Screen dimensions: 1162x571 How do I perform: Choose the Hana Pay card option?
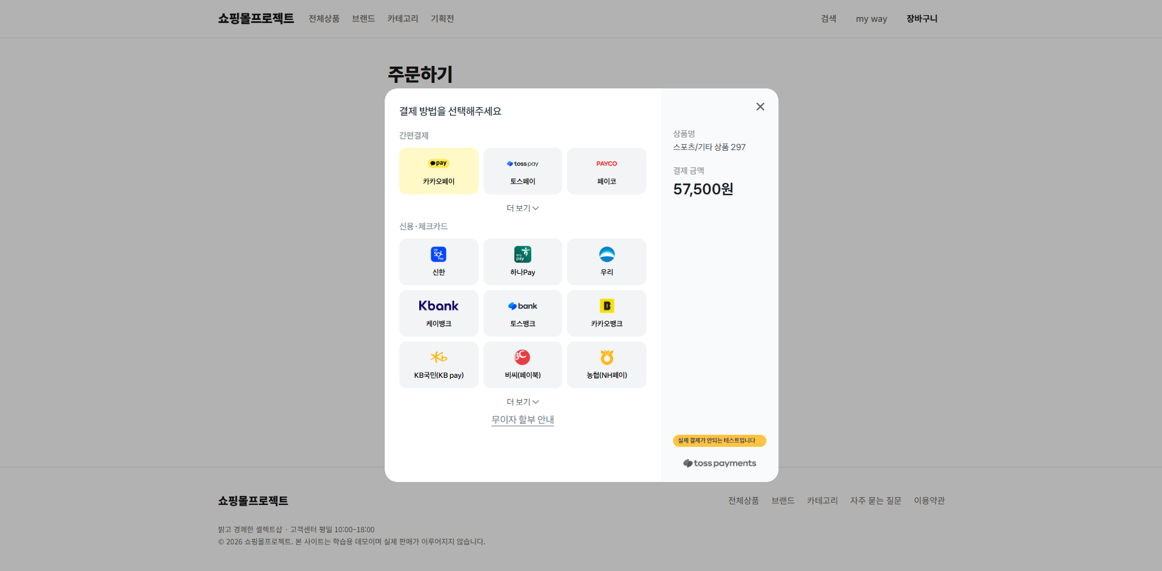522,262
